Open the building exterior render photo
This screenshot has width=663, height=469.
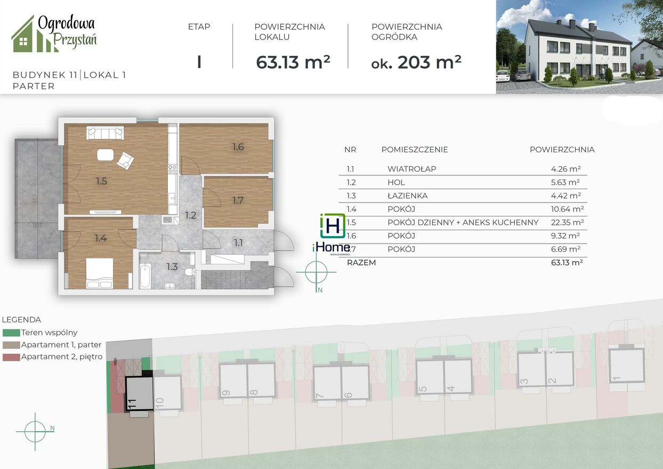(579, 47)
